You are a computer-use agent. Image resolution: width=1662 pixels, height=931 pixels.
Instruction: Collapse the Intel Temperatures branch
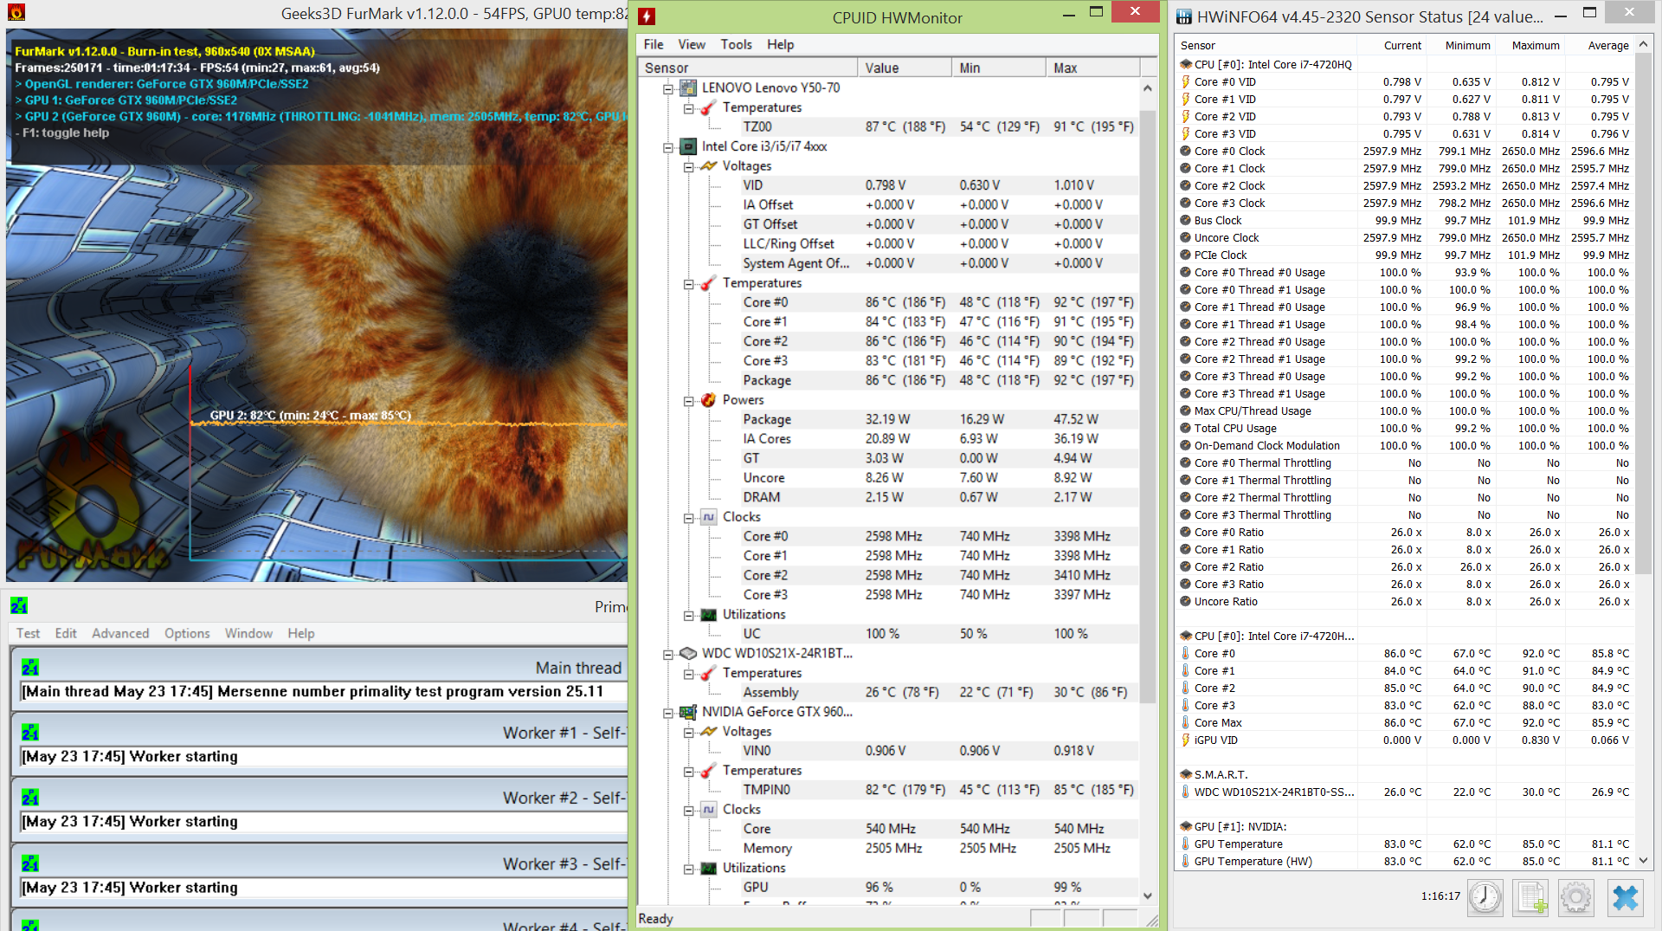tap(689, 283)
